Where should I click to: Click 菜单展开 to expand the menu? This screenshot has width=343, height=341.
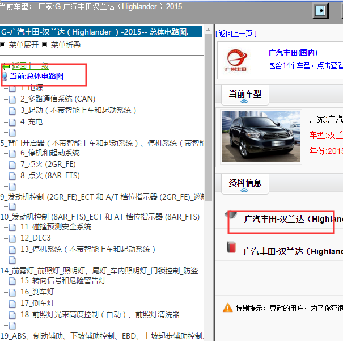pyautogui.click(x=24, y=45)
